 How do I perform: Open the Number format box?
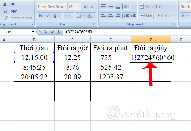185,7
